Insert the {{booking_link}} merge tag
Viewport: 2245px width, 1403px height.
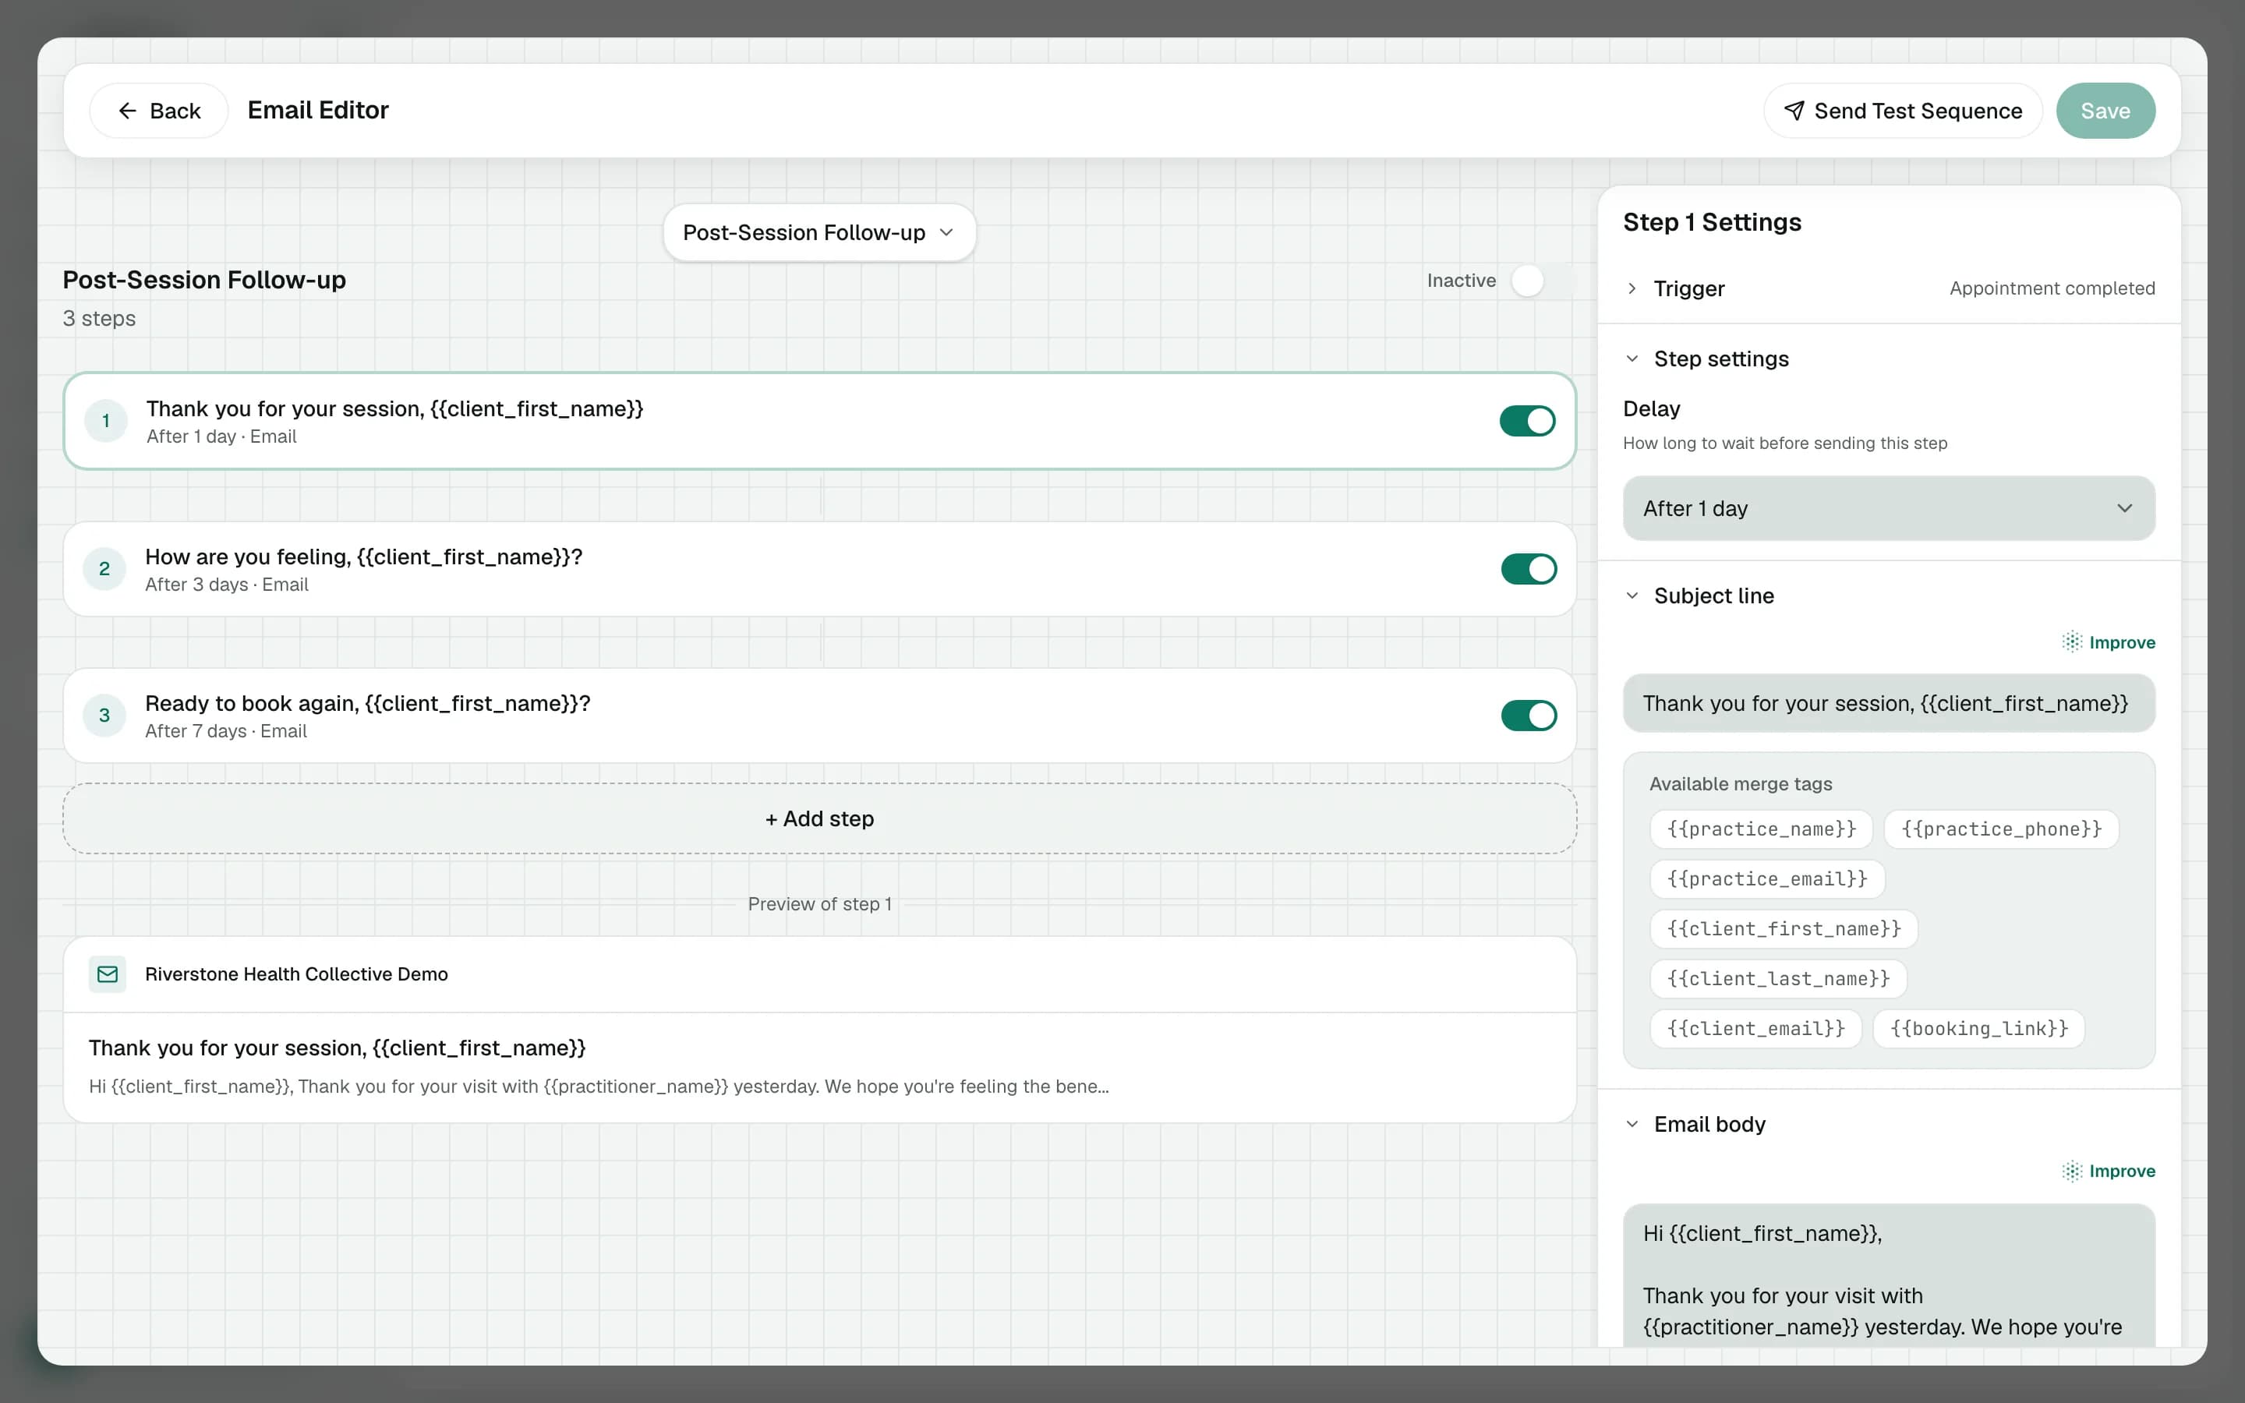tap(1978, 1029)
